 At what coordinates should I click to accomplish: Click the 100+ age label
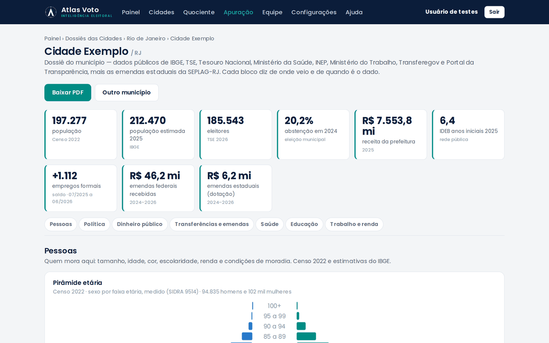coord(274,306)
